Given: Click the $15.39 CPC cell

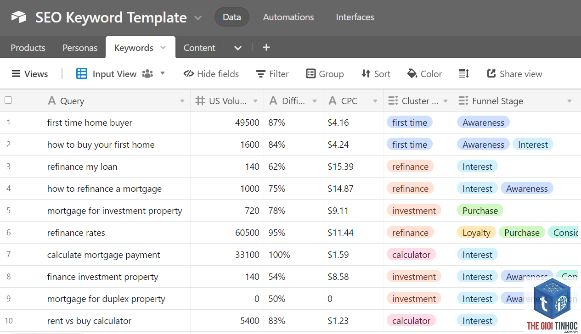Looking at the screenshot, I should pos(353,167).
